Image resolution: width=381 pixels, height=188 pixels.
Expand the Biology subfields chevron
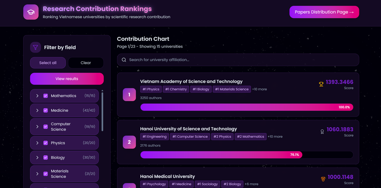pyautogui.click(x=37, y=158)
